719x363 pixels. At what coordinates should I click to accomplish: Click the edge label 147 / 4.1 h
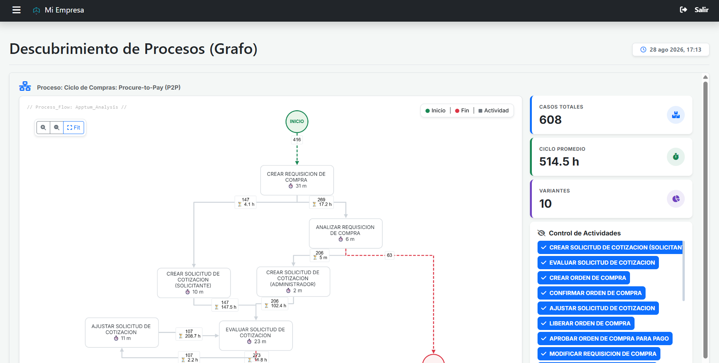(x=246, y=202)
